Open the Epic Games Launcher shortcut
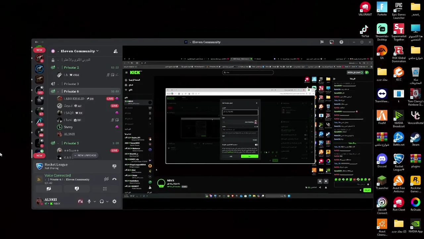The width and height of the screenshot is (424, 239). 399,11
